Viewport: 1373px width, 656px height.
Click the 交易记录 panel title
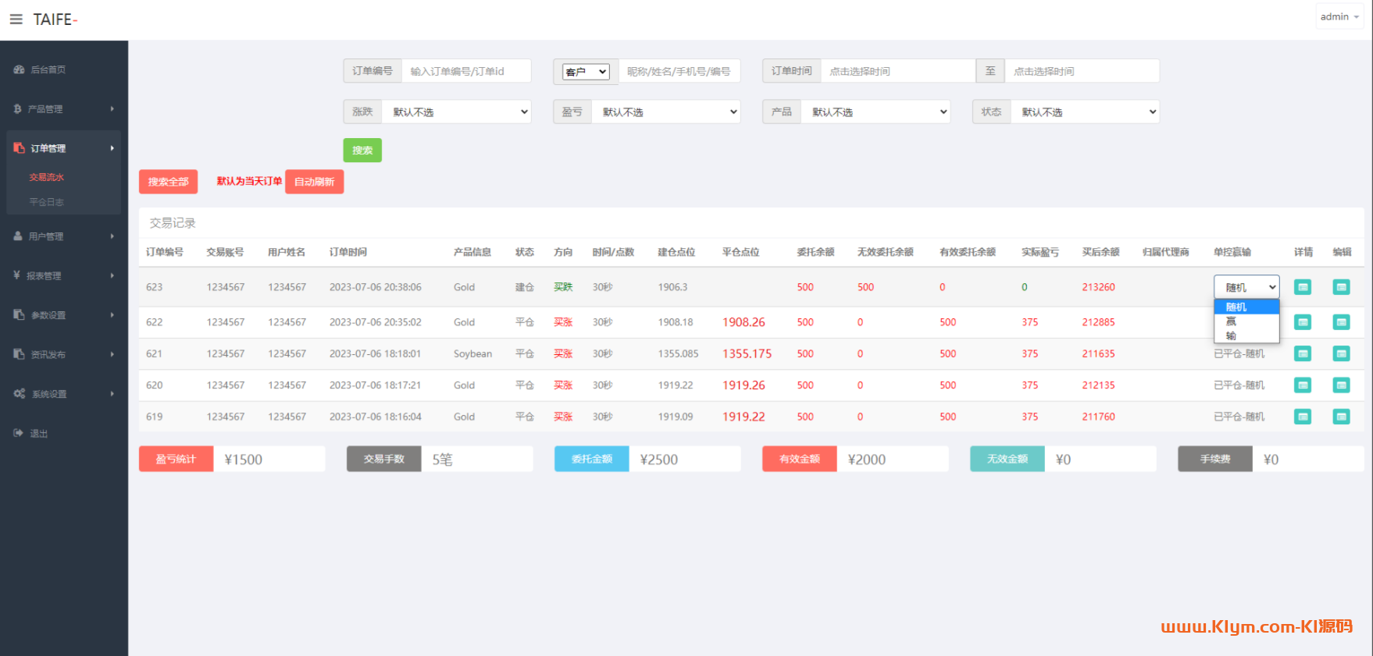click(173, 223)
